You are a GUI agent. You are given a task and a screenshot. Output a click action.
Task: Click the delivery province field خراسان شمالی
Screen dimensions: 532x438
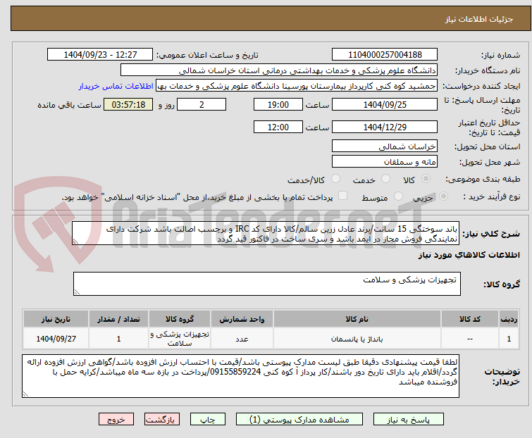385,146
